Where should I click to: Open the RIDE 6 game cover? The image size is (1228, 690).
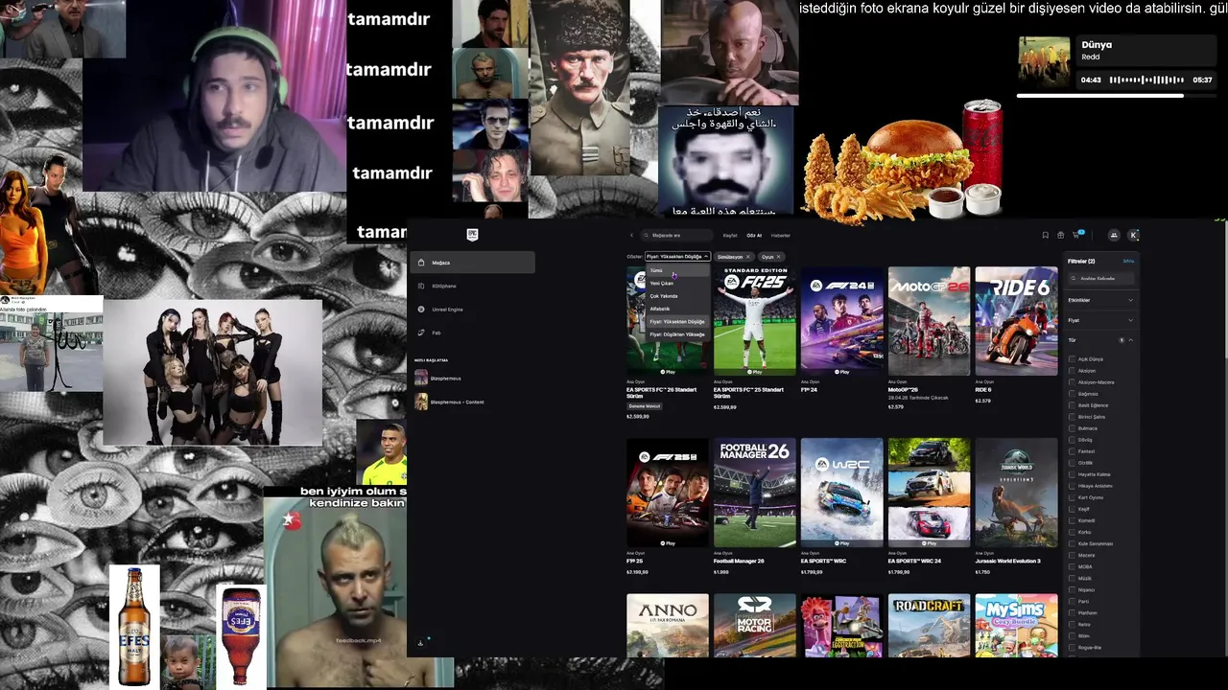(x=1016, y=320)
